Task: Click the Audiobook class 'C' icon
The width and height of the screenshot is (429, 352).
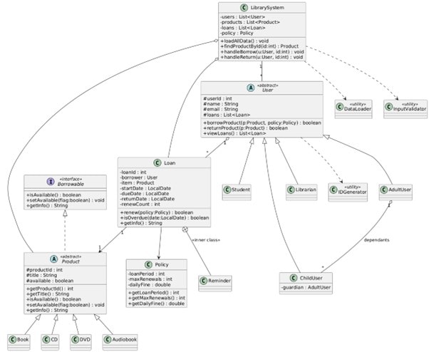Action: coord(108,339)
